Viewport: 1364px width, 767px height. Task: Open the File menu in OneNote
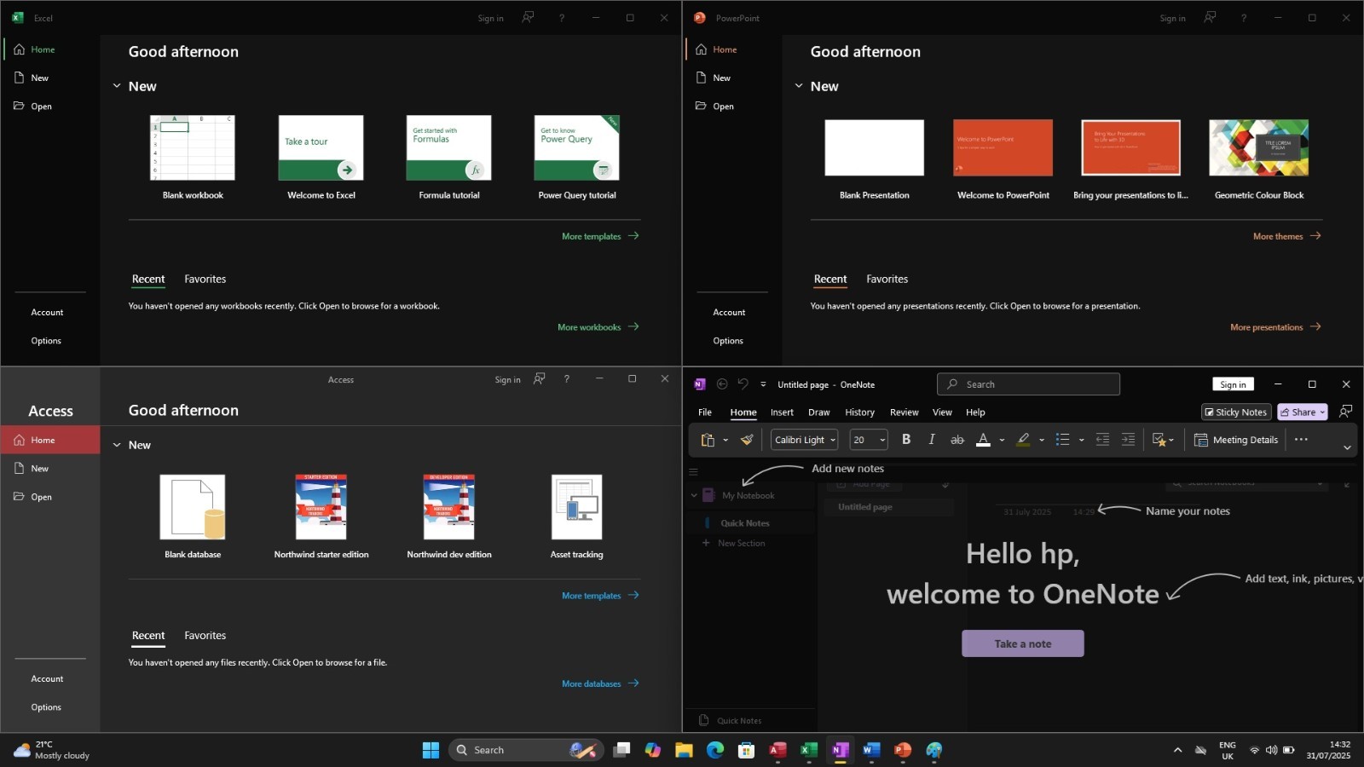[705, 412]
